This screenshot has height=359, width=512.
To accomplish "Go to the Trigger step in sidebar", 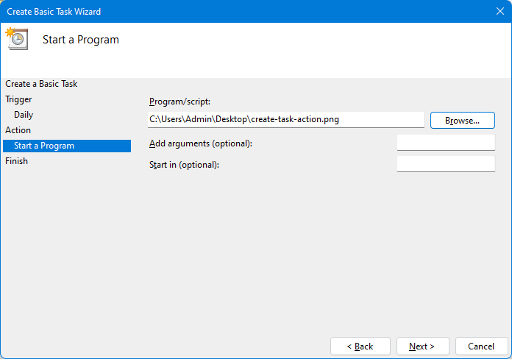I will pos(18,99).
